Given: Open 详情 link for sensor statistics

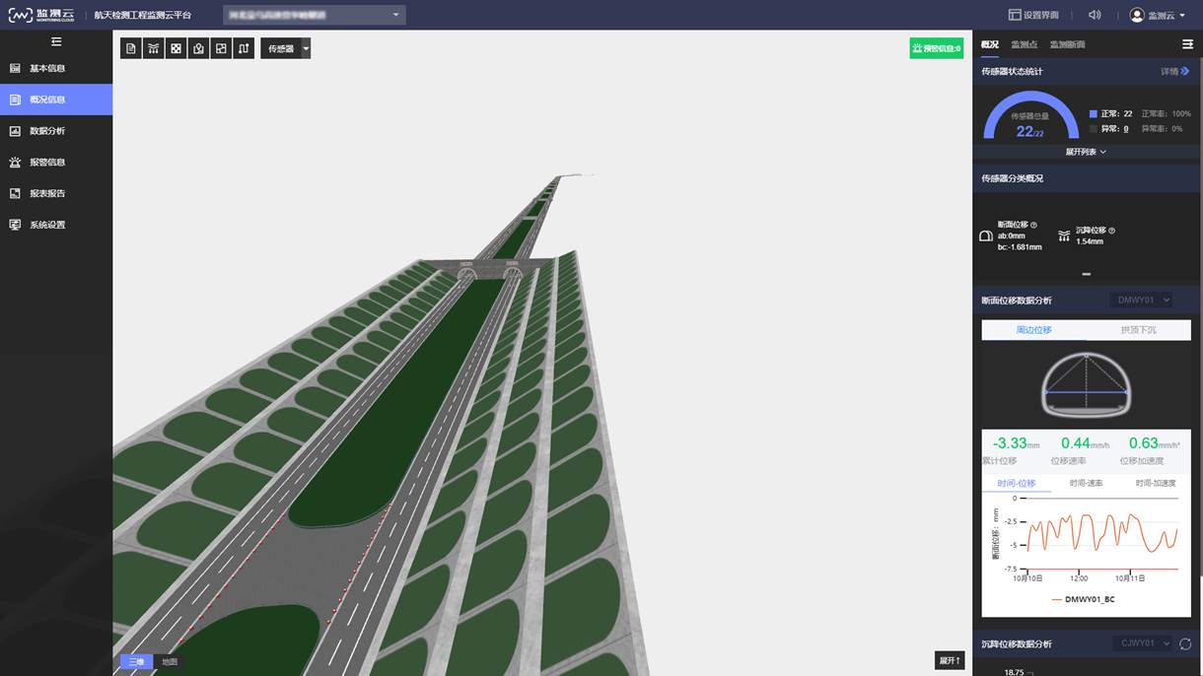Looking at the screenshot, I should point(1174,71).
